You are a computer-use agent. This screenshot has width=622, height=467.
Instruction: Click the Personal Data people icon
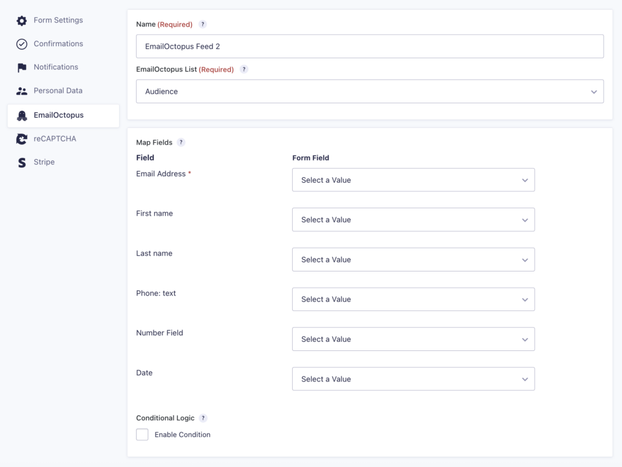22,91
